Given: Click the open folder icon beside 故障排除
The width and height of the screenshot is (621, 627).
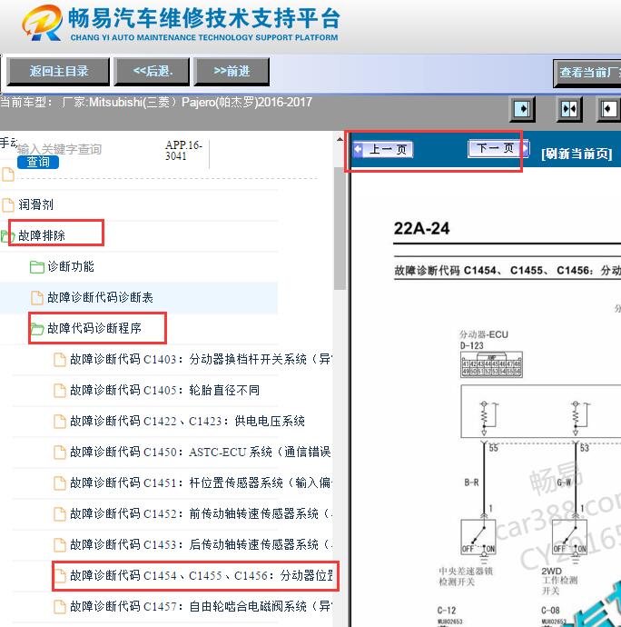Looking at the screenshot, I should pyautogui.click(x=7, y=236).
